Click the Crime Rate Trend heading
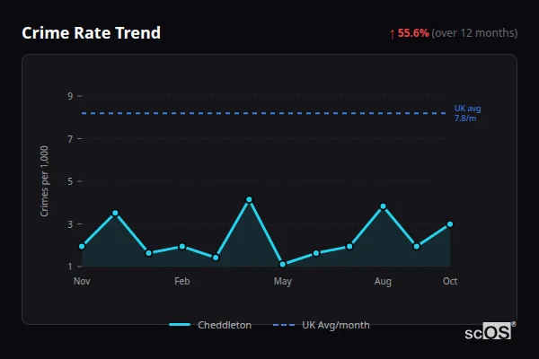Image resolution: width=539 pixels, height=359 pixels. pos(91,33)
